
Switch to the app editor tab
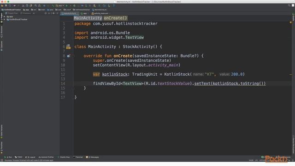[84, 13]
